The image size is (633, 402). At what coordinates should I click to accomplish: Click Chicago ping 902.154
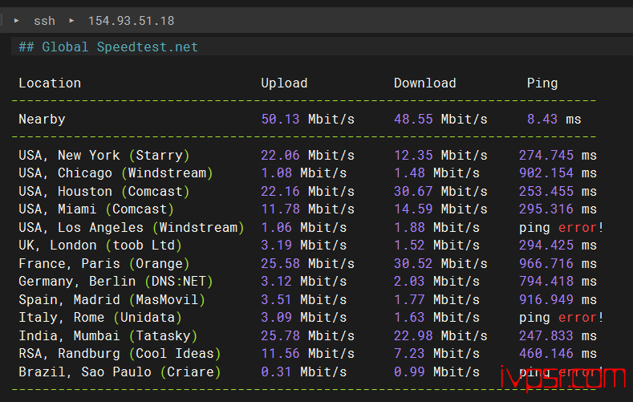click(546, 173)
